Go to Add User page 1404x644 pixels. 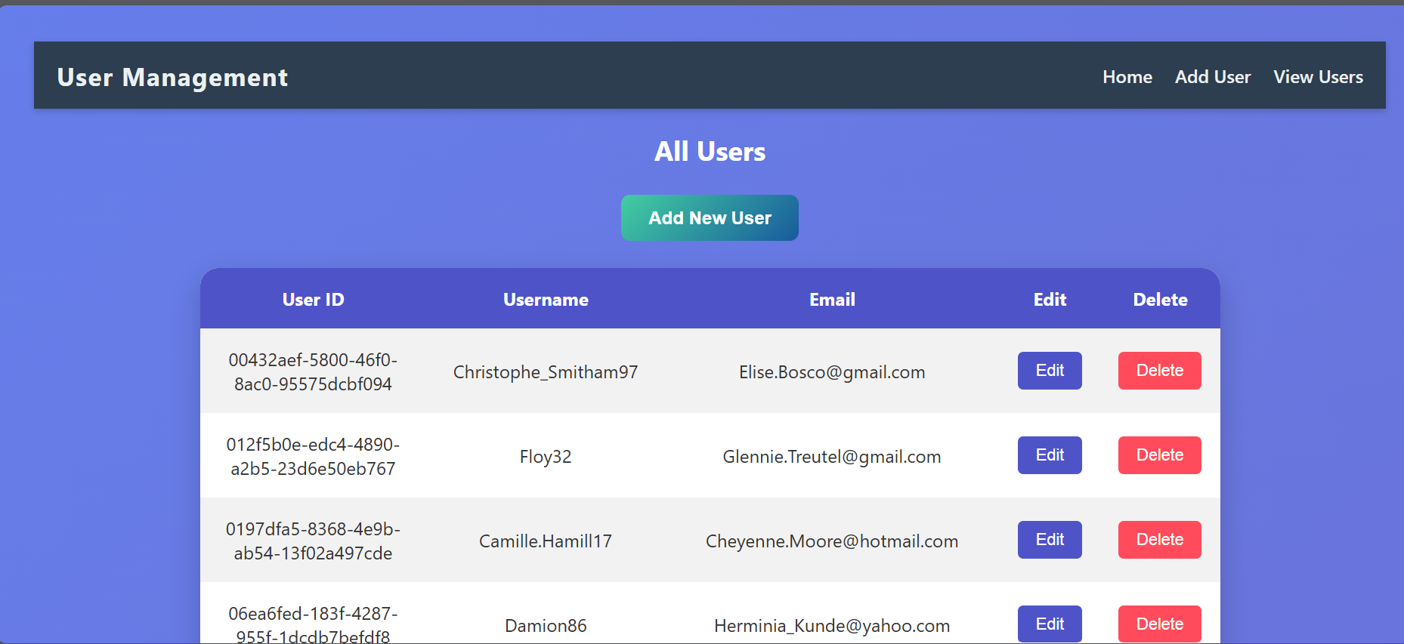(1212, 77)
